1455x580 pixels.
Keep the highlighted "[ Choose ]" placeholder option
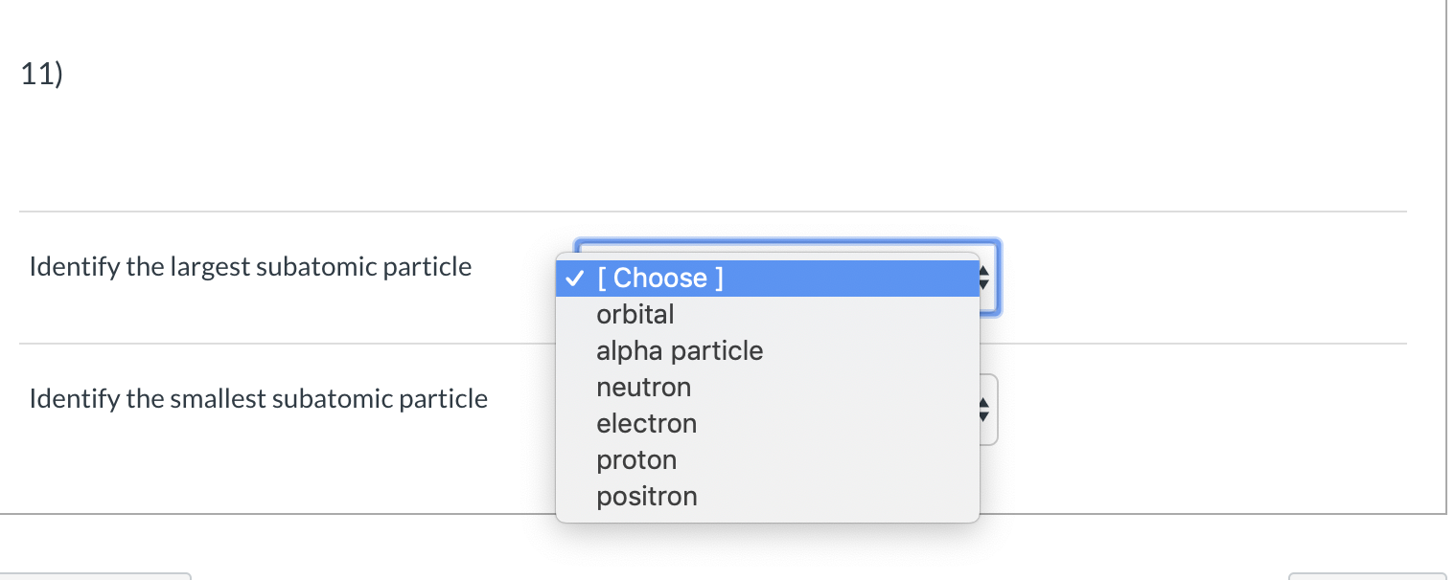pos(659,279)
